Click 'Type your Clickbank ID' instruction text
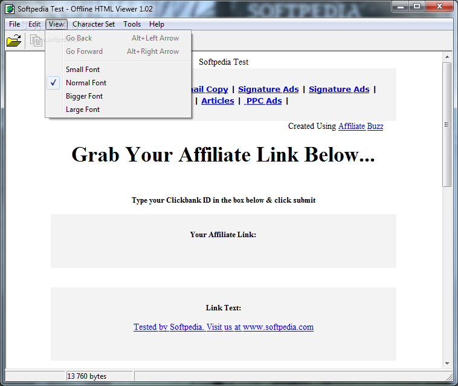The width and height of the screenshot is (458, 386). pos(224,200)
